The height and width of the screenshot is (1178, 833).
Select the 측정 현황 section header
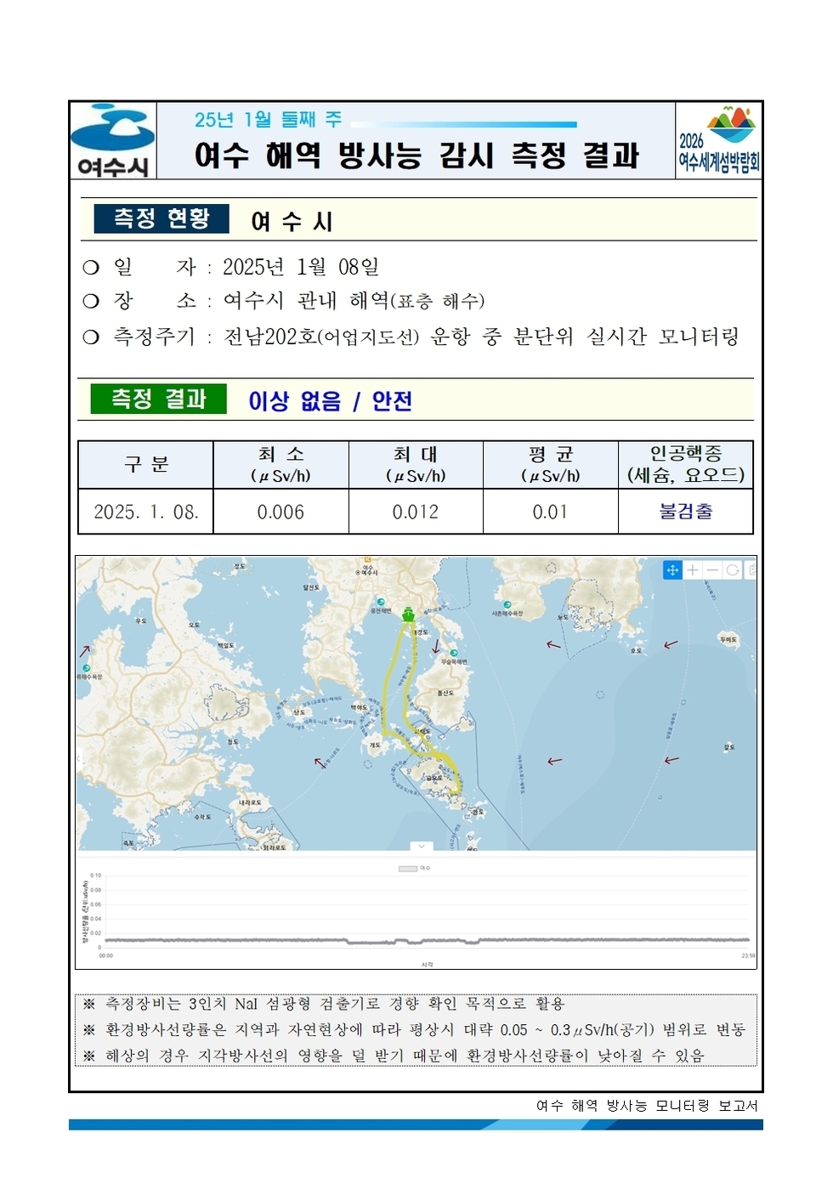[x=161, y=217]
